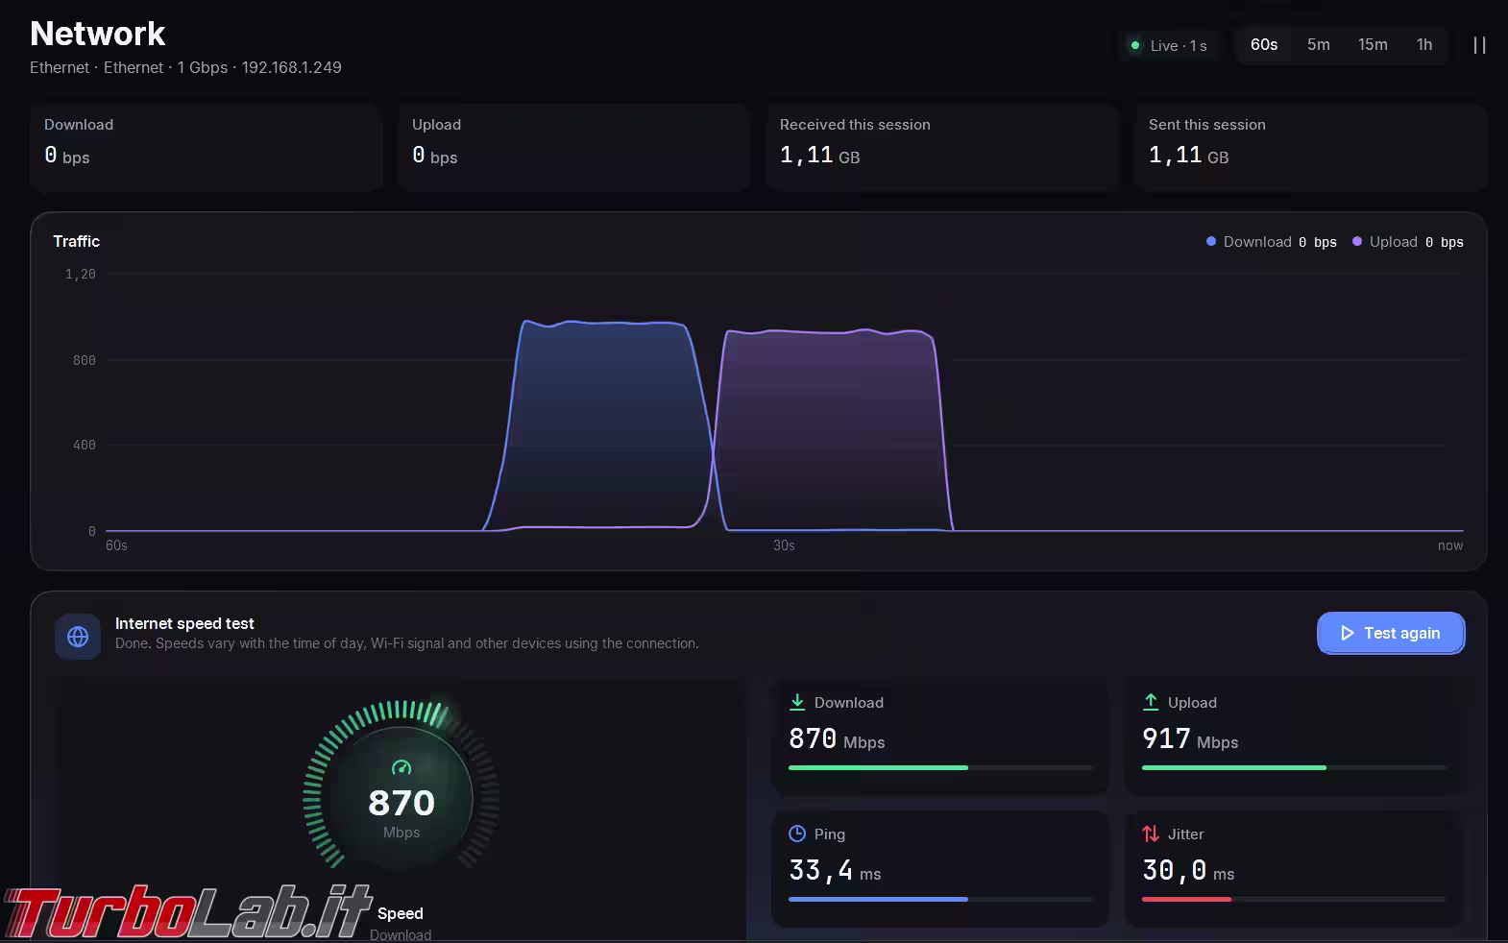Click the 917 Mbps upload result value
Viewport: 1508px width, 943px height.
click(1190, 738)
